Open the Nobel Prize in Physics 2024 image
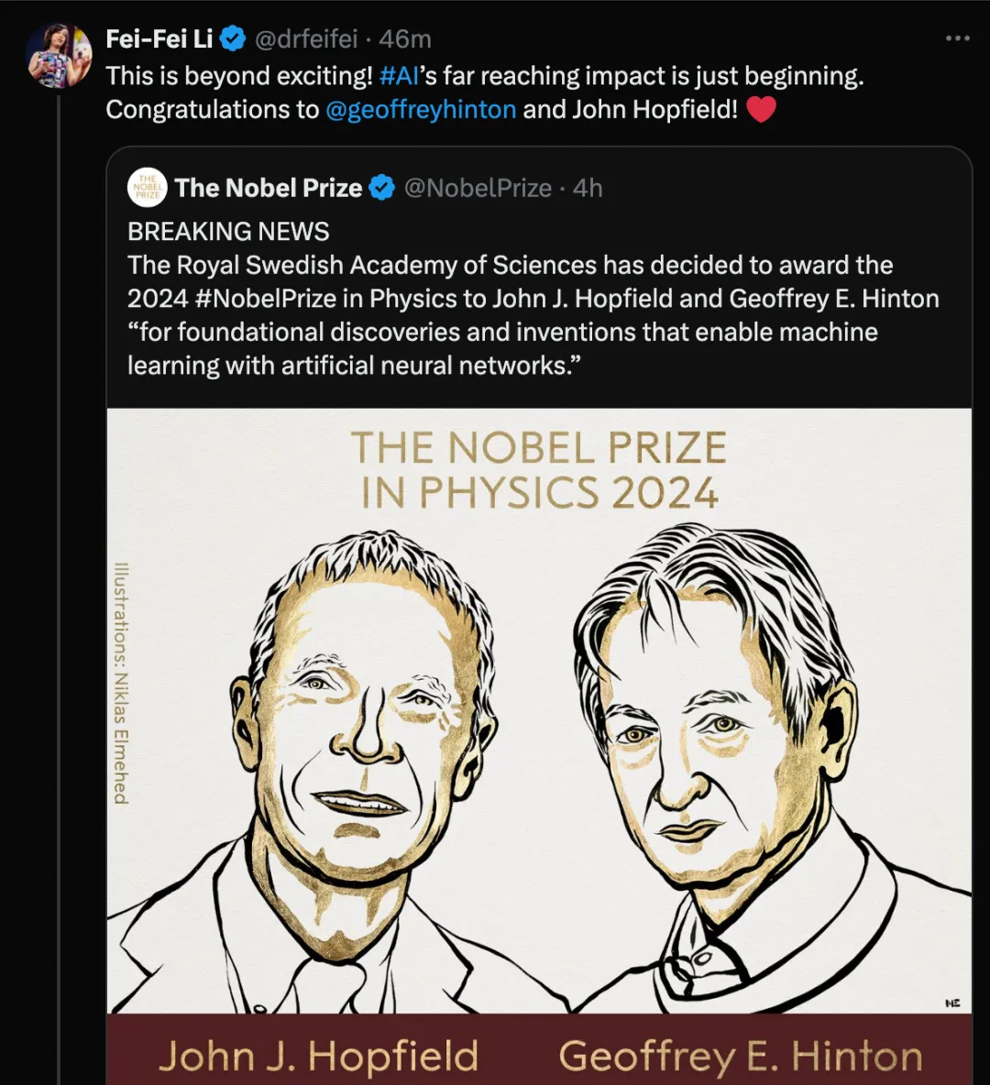Viewport: 990px width, 1085px height. pos(539,746)
